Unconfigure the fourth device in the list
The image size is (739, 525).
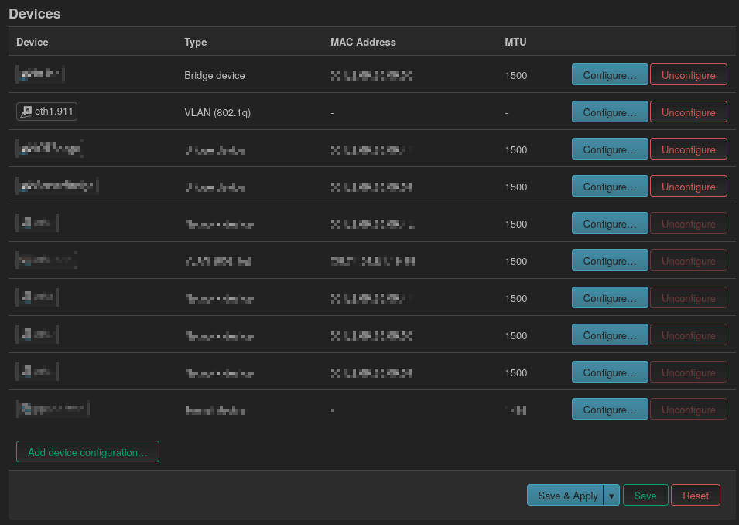[688, 187]
